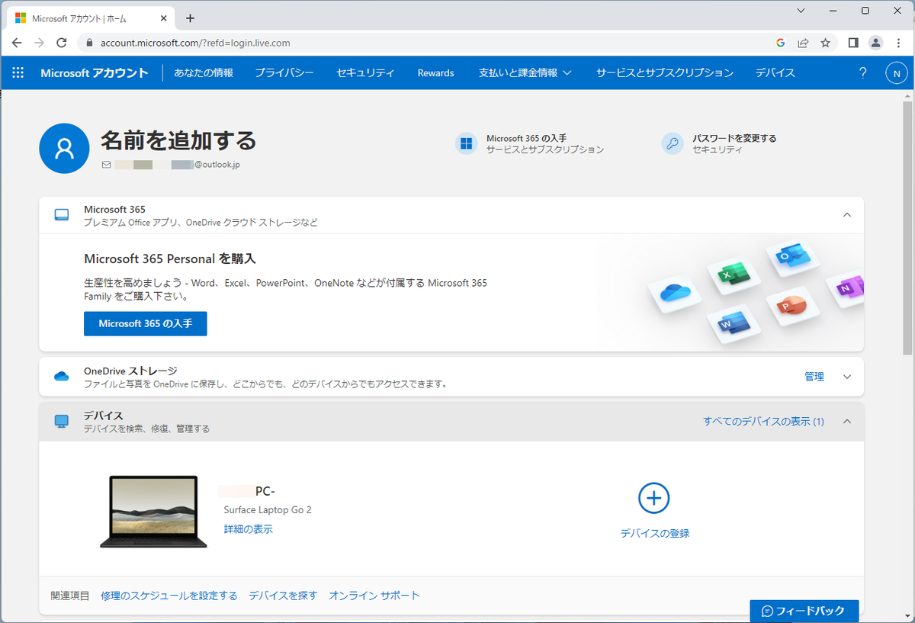Open プライバシー in the navigation bar
Screen dimensions: 915x623
(x=284, y=73)
